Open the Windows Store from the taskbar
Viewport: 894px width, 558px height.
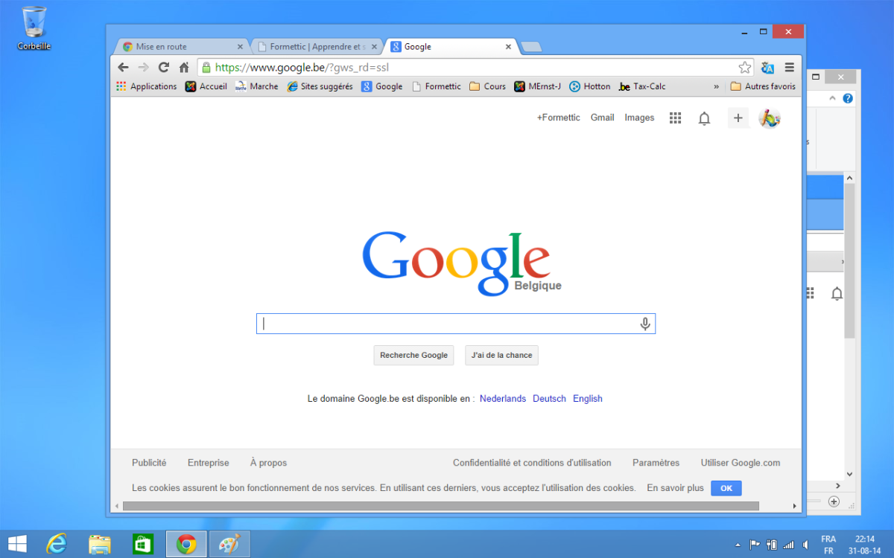(x=142, y=544)
